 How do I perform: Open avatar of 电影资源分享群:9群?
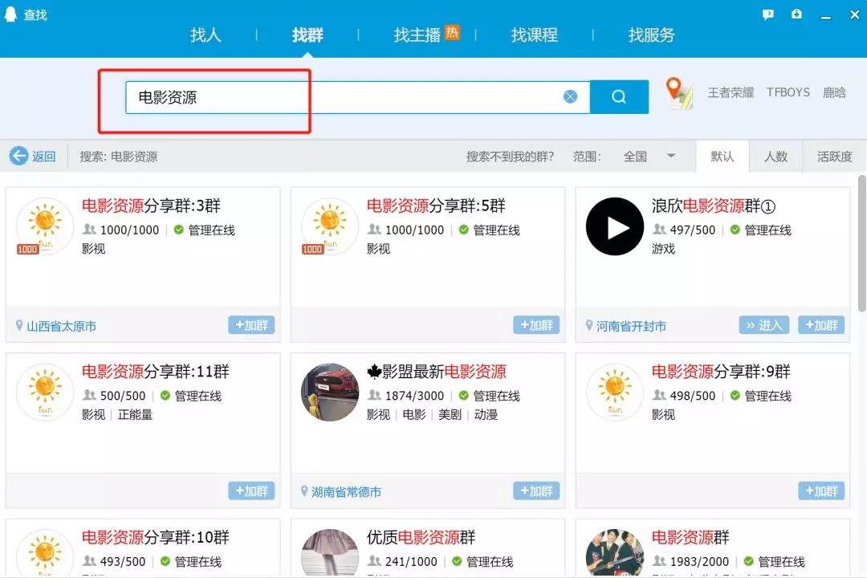(614, 392)
